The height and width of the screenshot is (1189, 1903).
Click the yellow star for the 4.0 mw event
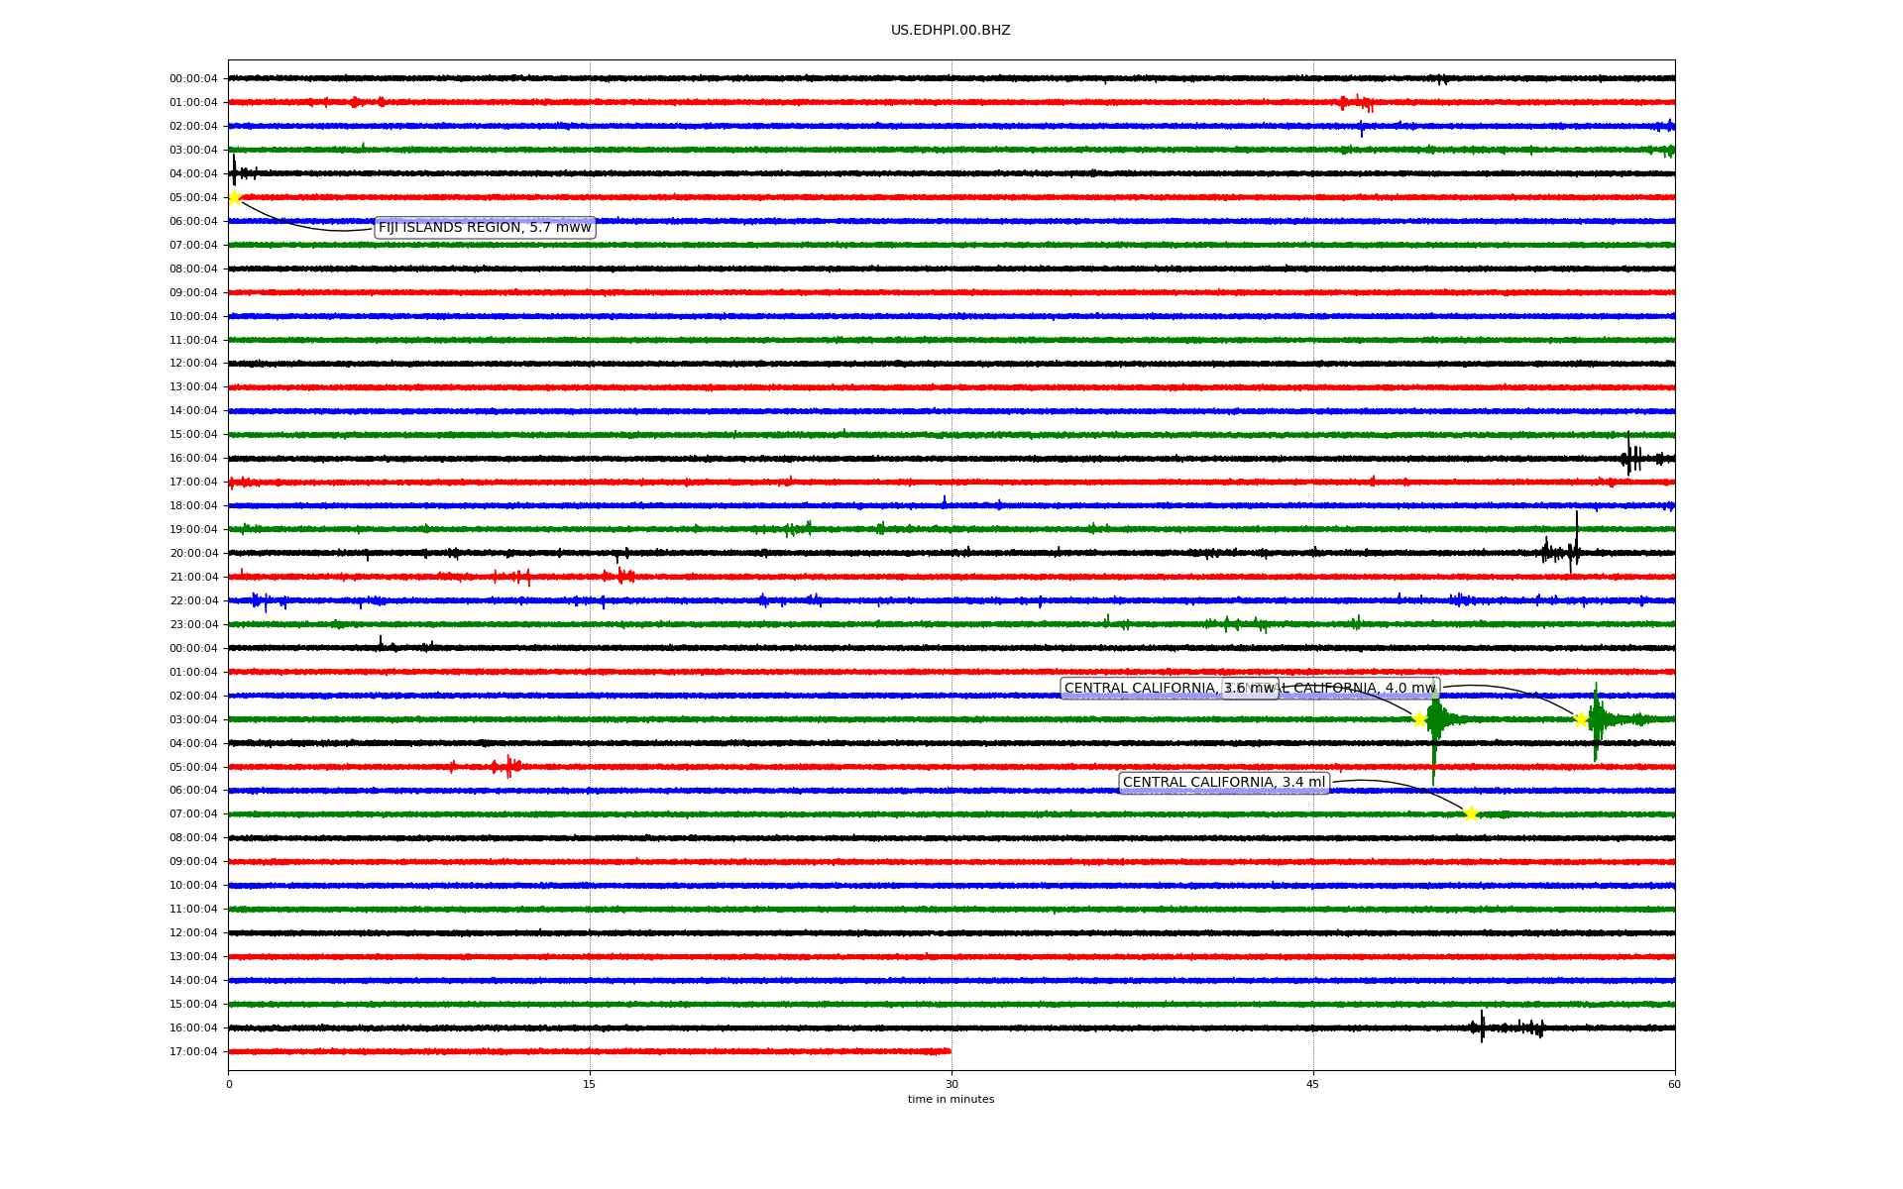1581,719
